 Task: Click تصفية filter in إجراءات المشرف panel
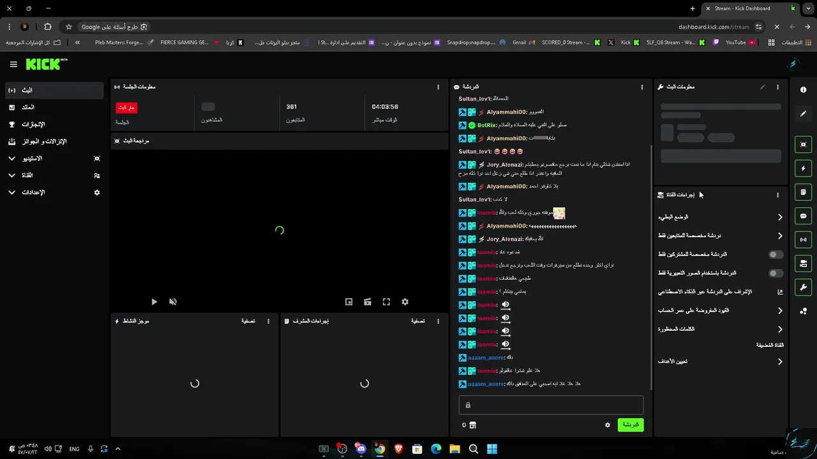417,321
